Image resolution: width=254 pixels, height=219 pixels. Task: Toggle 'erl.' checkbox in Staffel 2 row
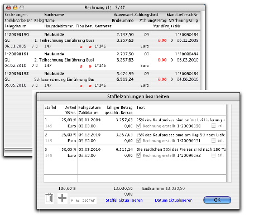[213, 141]
